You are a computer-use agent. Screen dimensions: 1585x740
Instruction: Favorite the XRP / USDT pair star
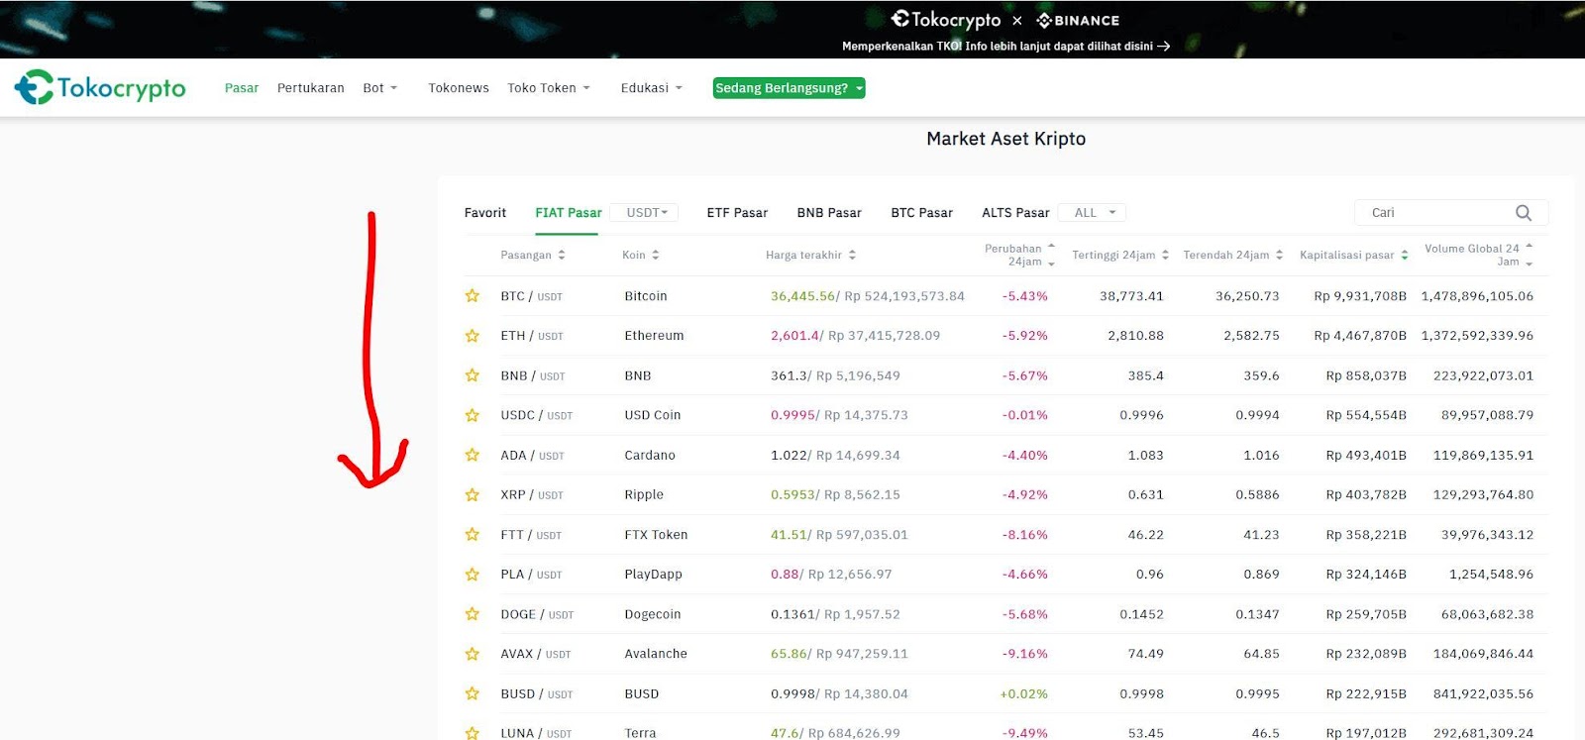[473, 494]
